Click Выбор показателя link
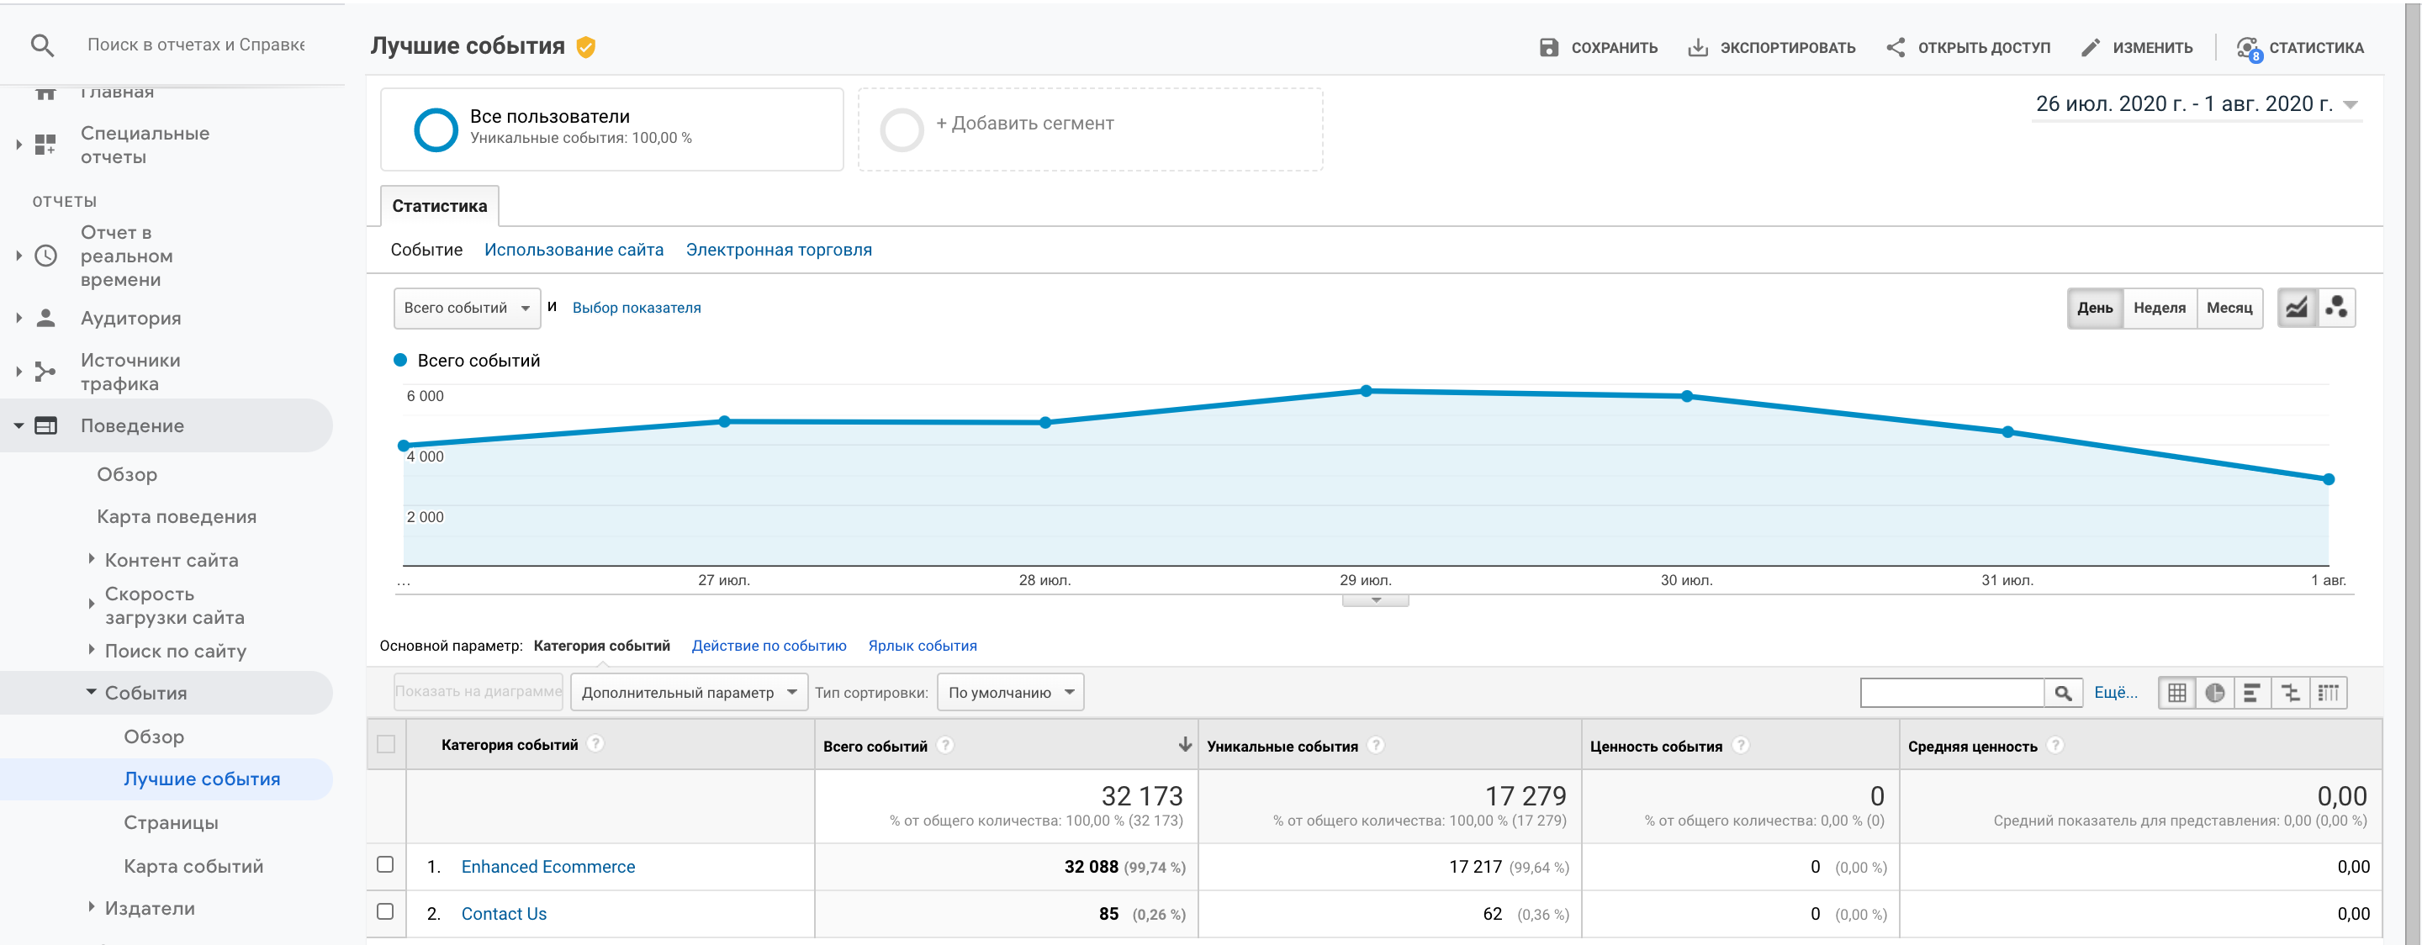The height and width of the screenshot is (945, 2422). point(637,308)
